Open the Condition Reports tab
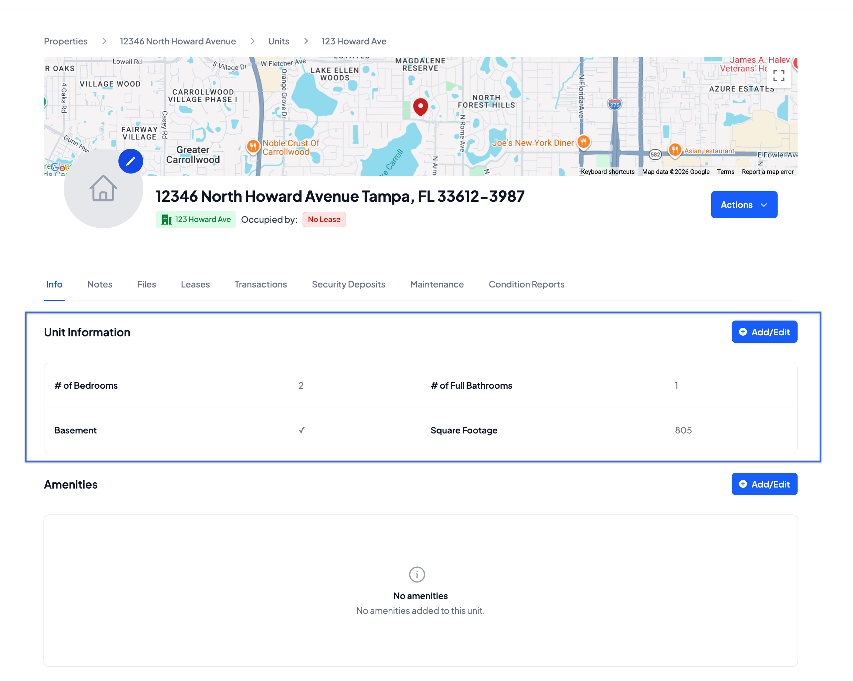 [x=526, y=284]
